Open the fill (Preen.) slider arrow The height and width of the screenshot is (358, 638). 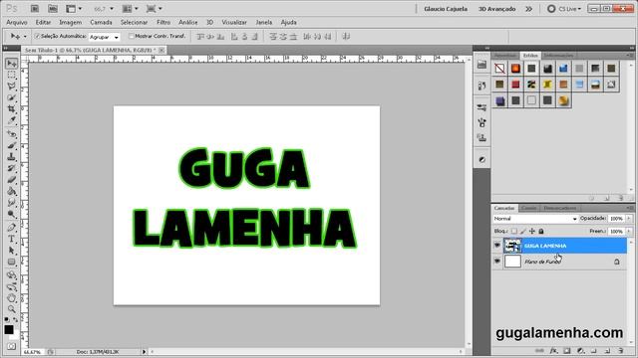pyautogui.click(x=629, y=231)
